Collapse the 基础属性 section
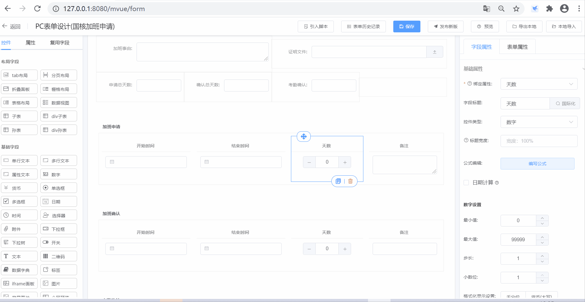The image size is (585, 302). pyautogui.click(x=583, y=69)
